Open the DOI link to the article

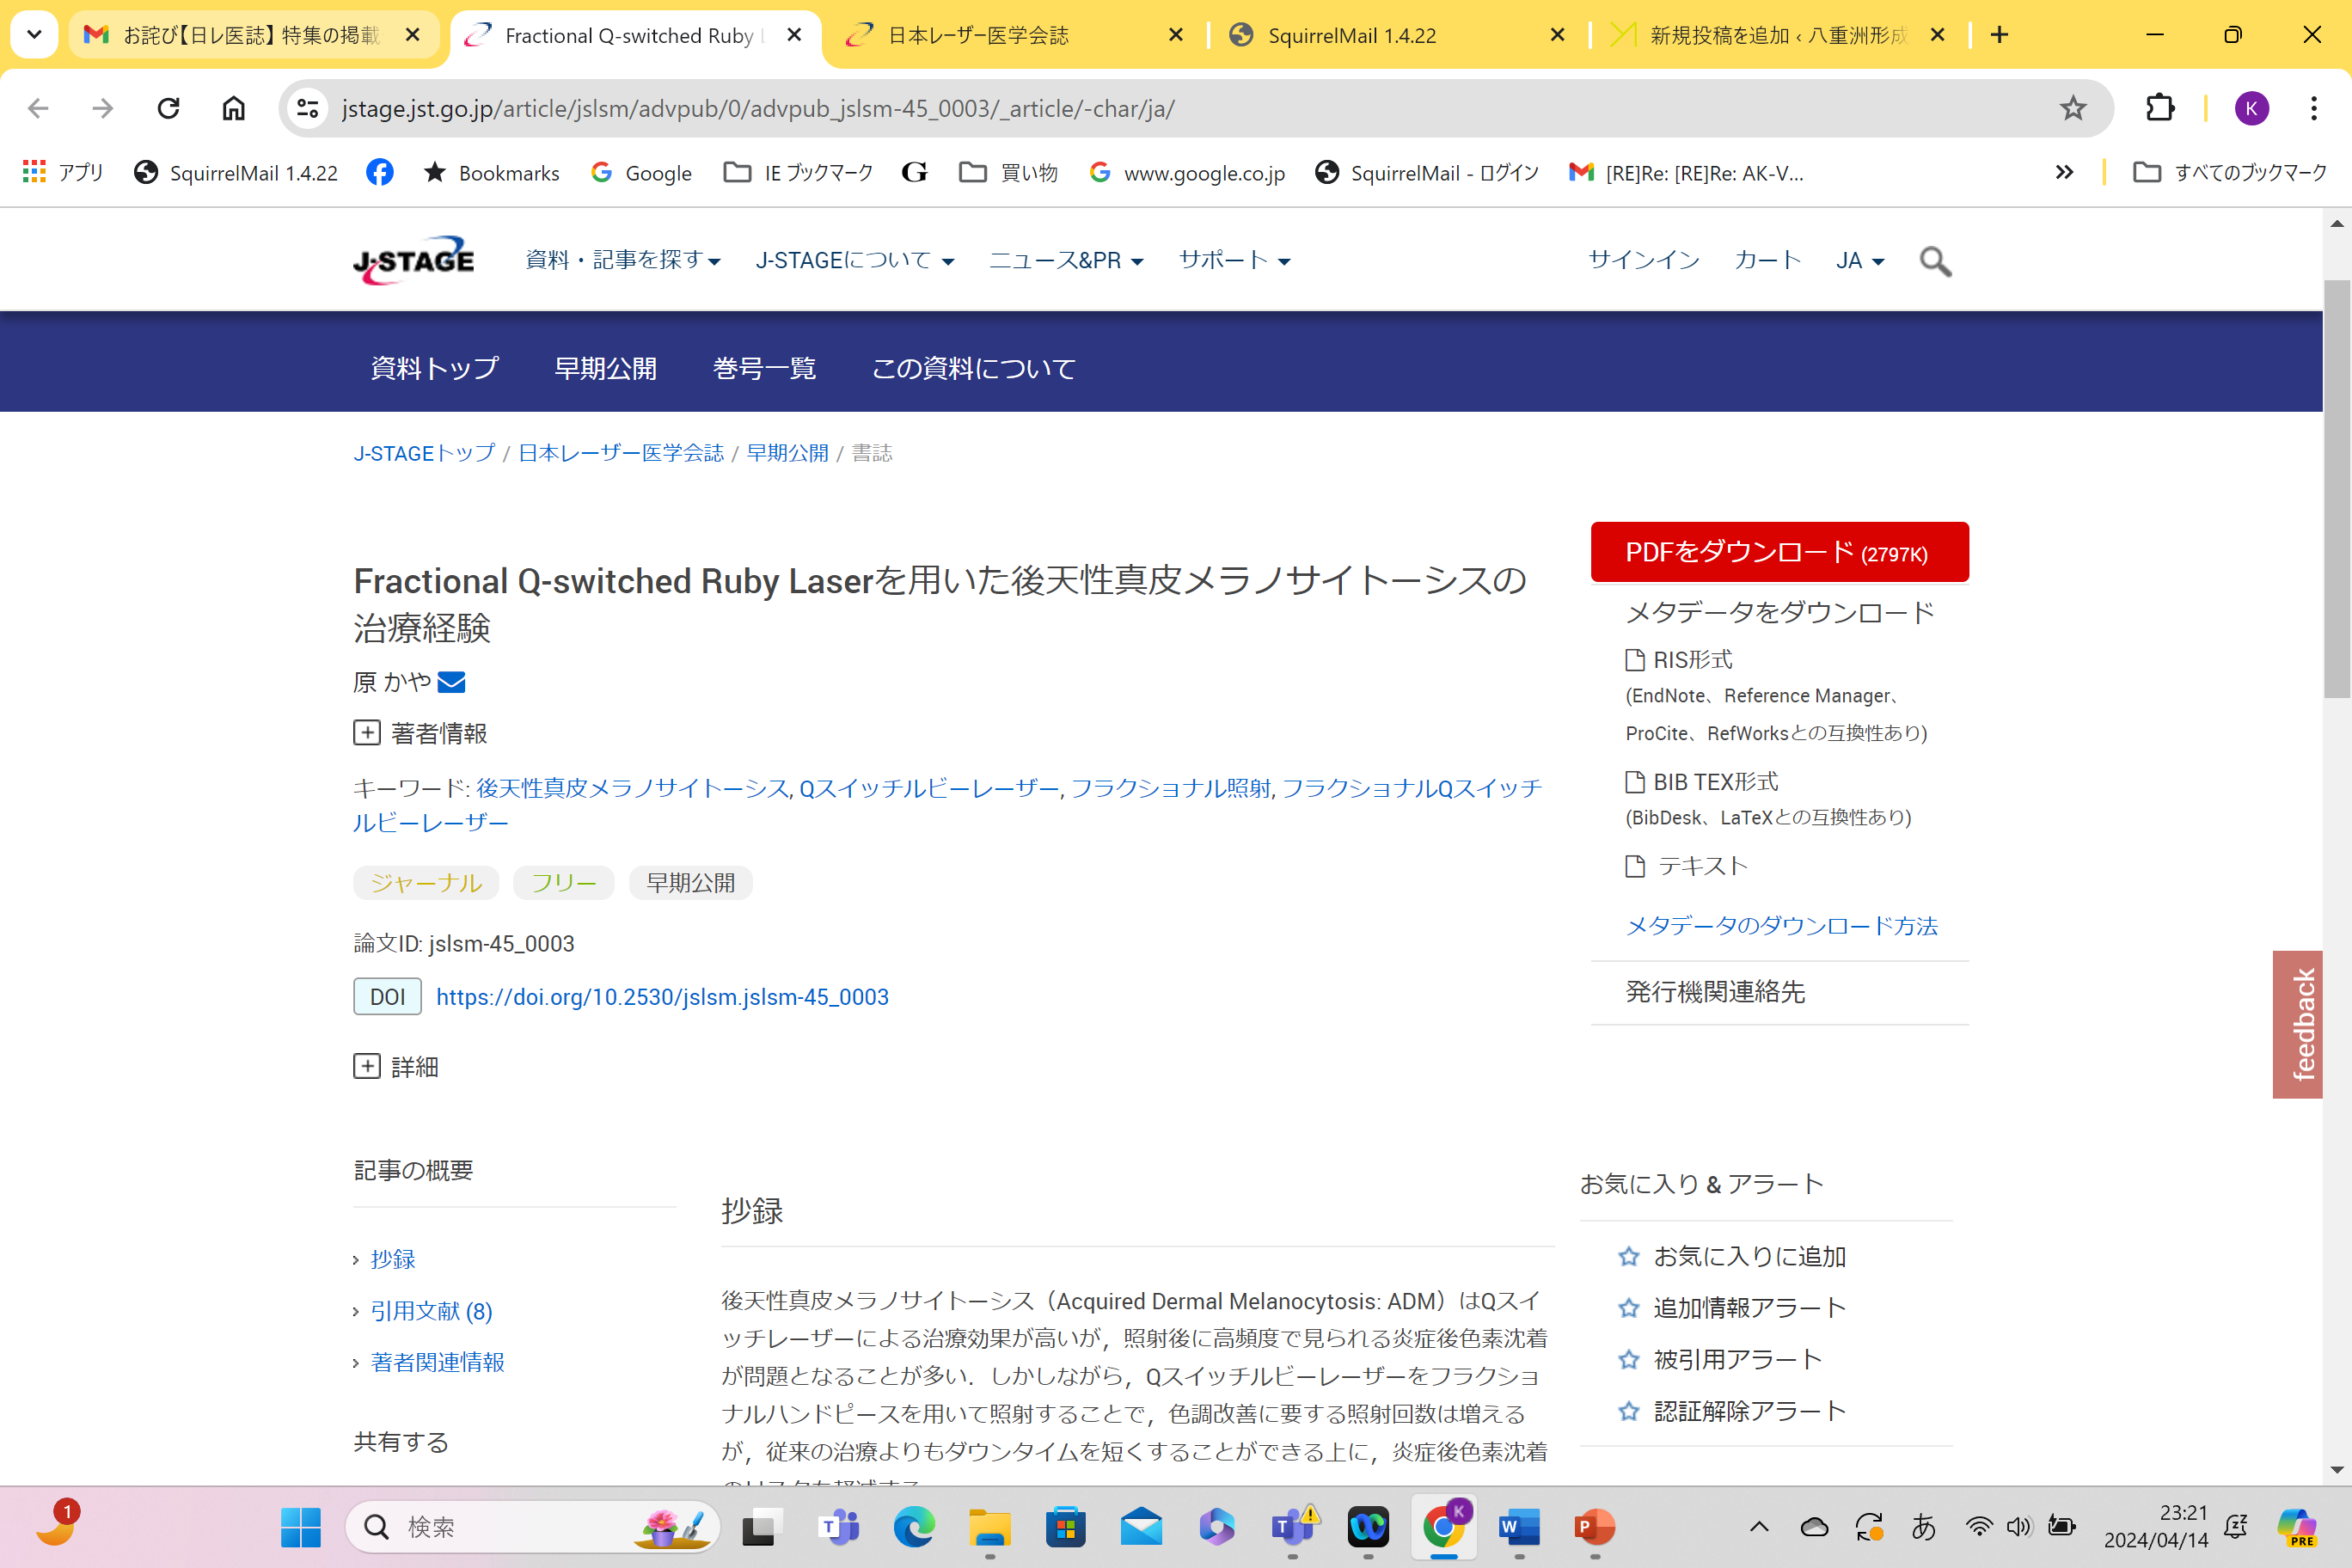pos(662,997)
